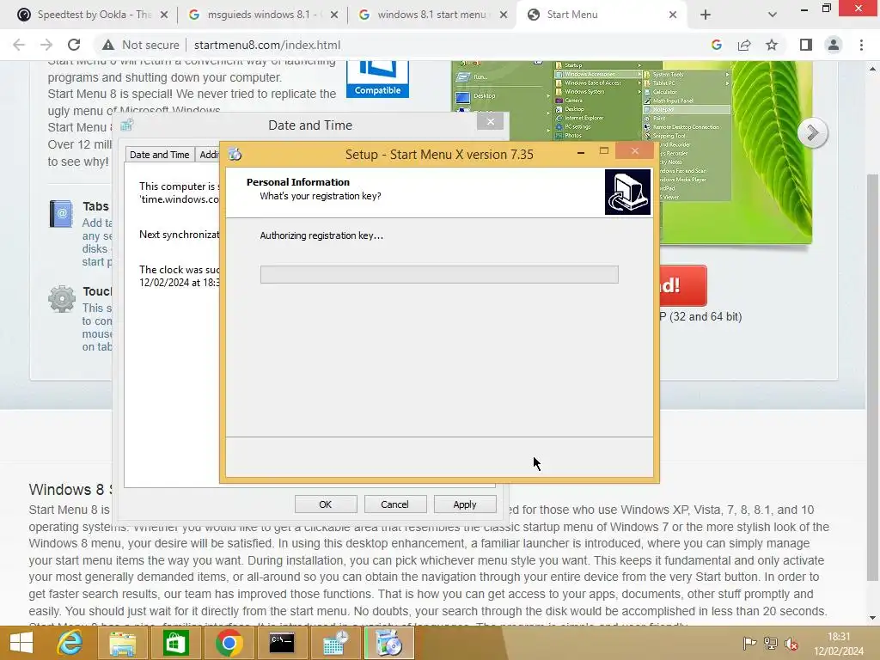This screenshot has width=880, height=660.
Task: Click the address bar URL
Action: click(x=267, y=45)
